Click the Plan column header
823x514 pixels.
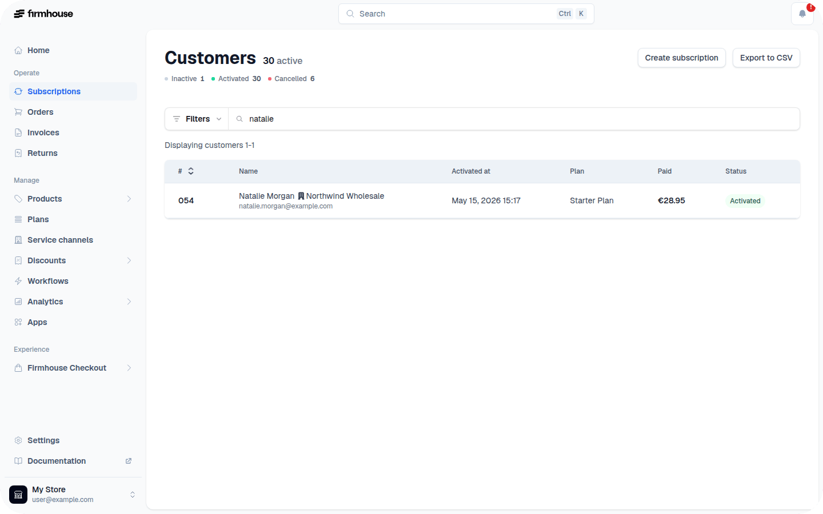pyautogui.click(x=577, y=171)
